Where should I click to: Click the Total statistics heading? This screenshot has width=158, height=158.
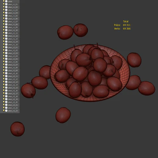tap(126, 21)
